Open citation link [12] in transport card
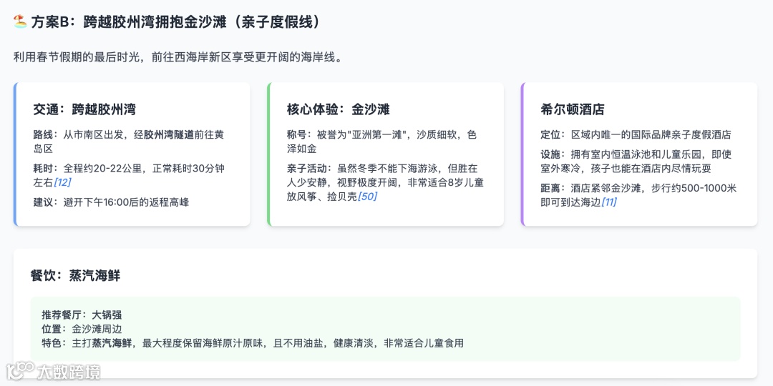The width and height of the screenshot is (773, 386). coord(62,183)
